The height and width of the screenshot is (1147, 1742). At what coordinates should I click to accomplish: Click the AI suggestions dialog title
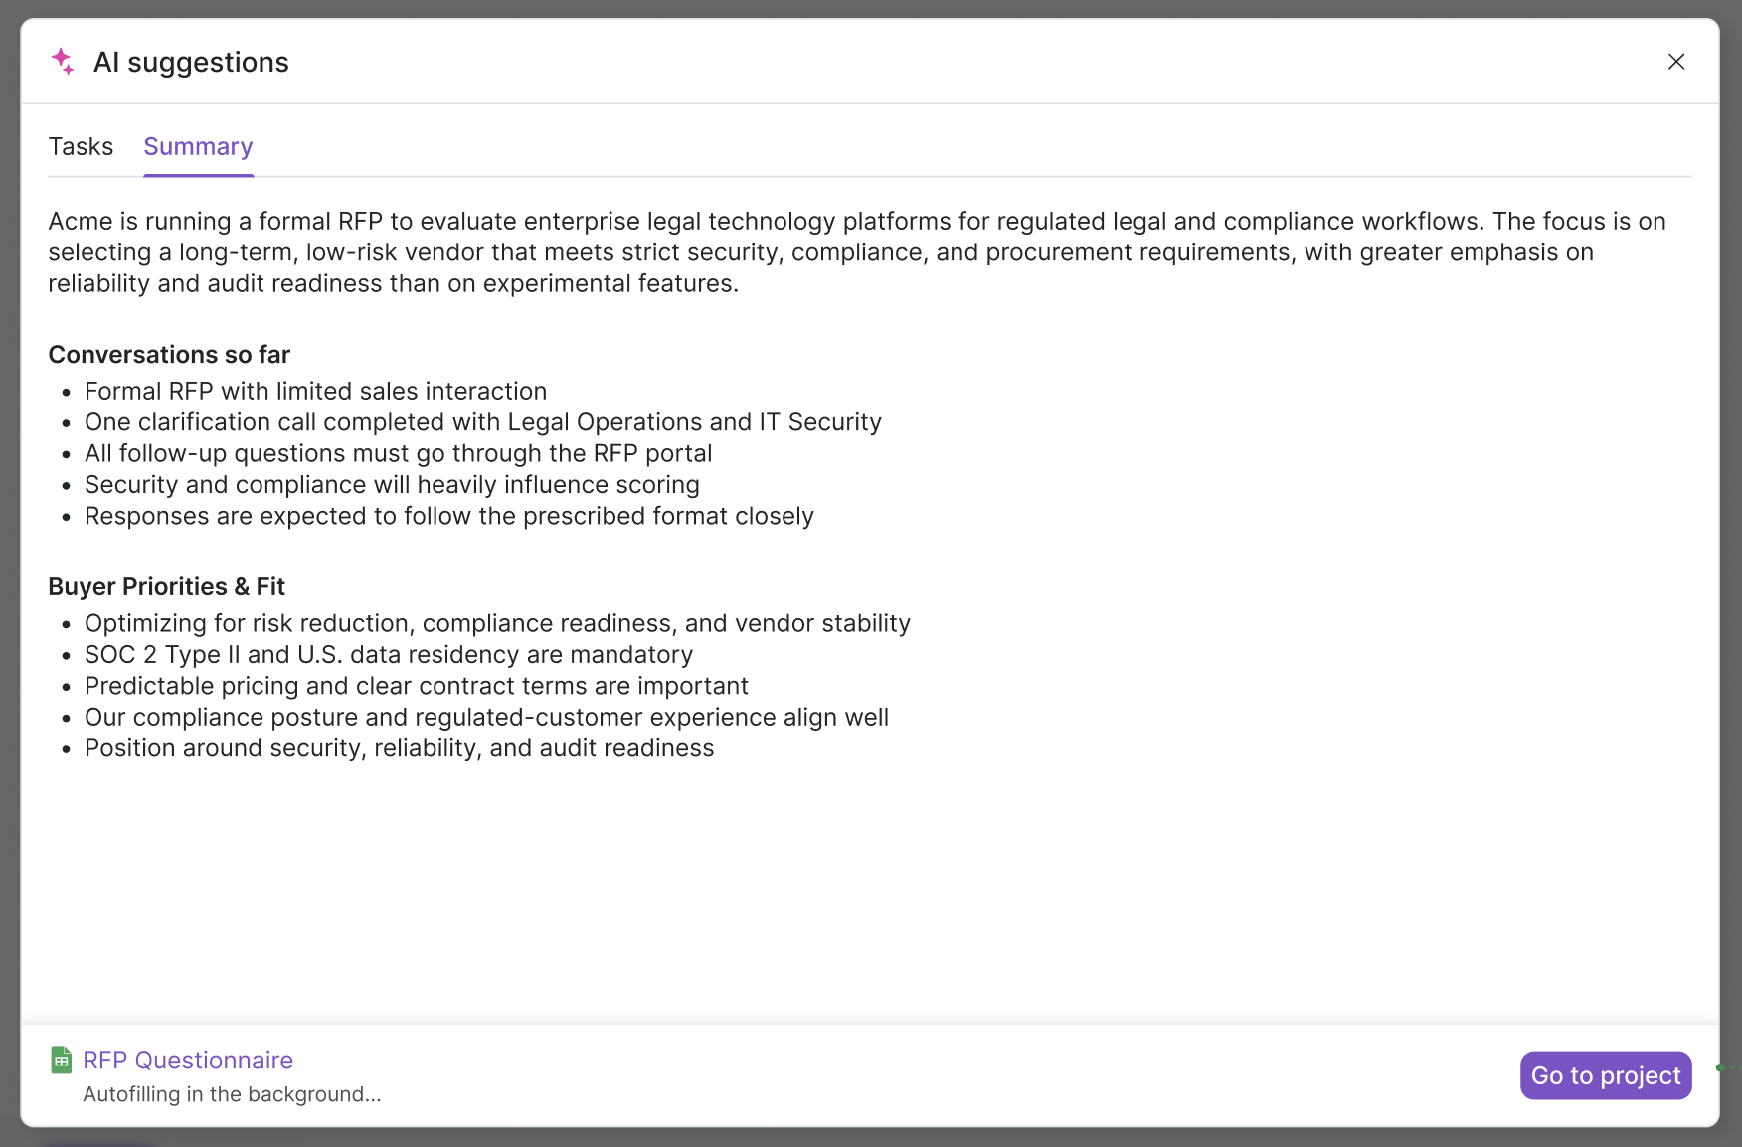click(191, 62)
